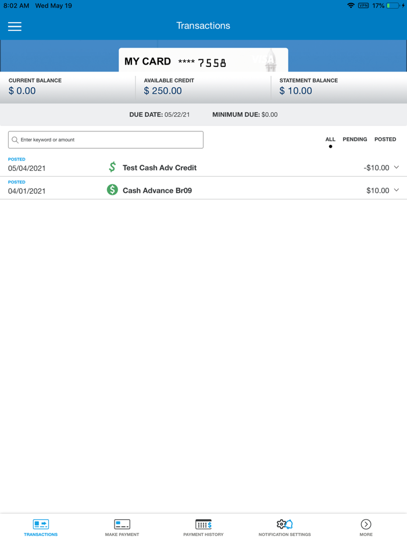Tap the Transactions page title

(203, 26)
